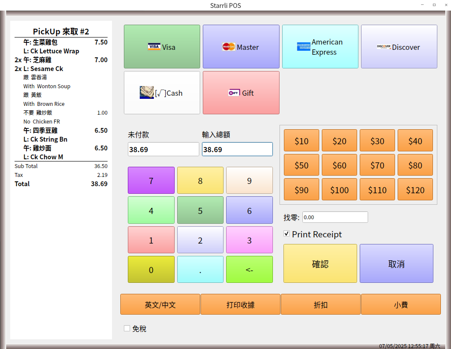This screenshot has height=349, width=451.
Task: Enable the 免稅 tax-exempt checkbox
Action: point(127,328)
